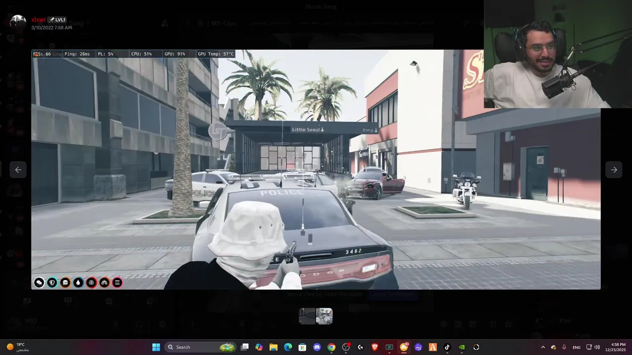Open File Explorer from the taskbar

tap(273, 347)
